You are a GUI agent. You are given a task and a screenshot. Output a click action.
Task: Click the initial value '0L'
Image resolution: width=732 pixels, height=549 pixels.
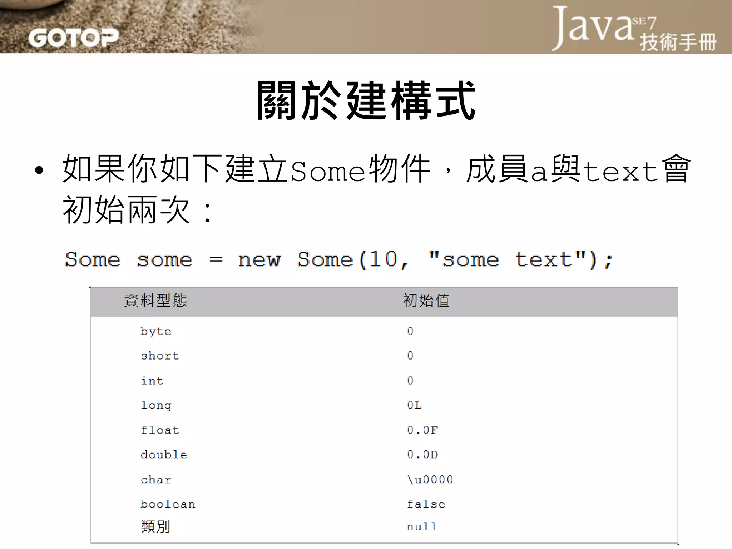(x=414, y=405)
